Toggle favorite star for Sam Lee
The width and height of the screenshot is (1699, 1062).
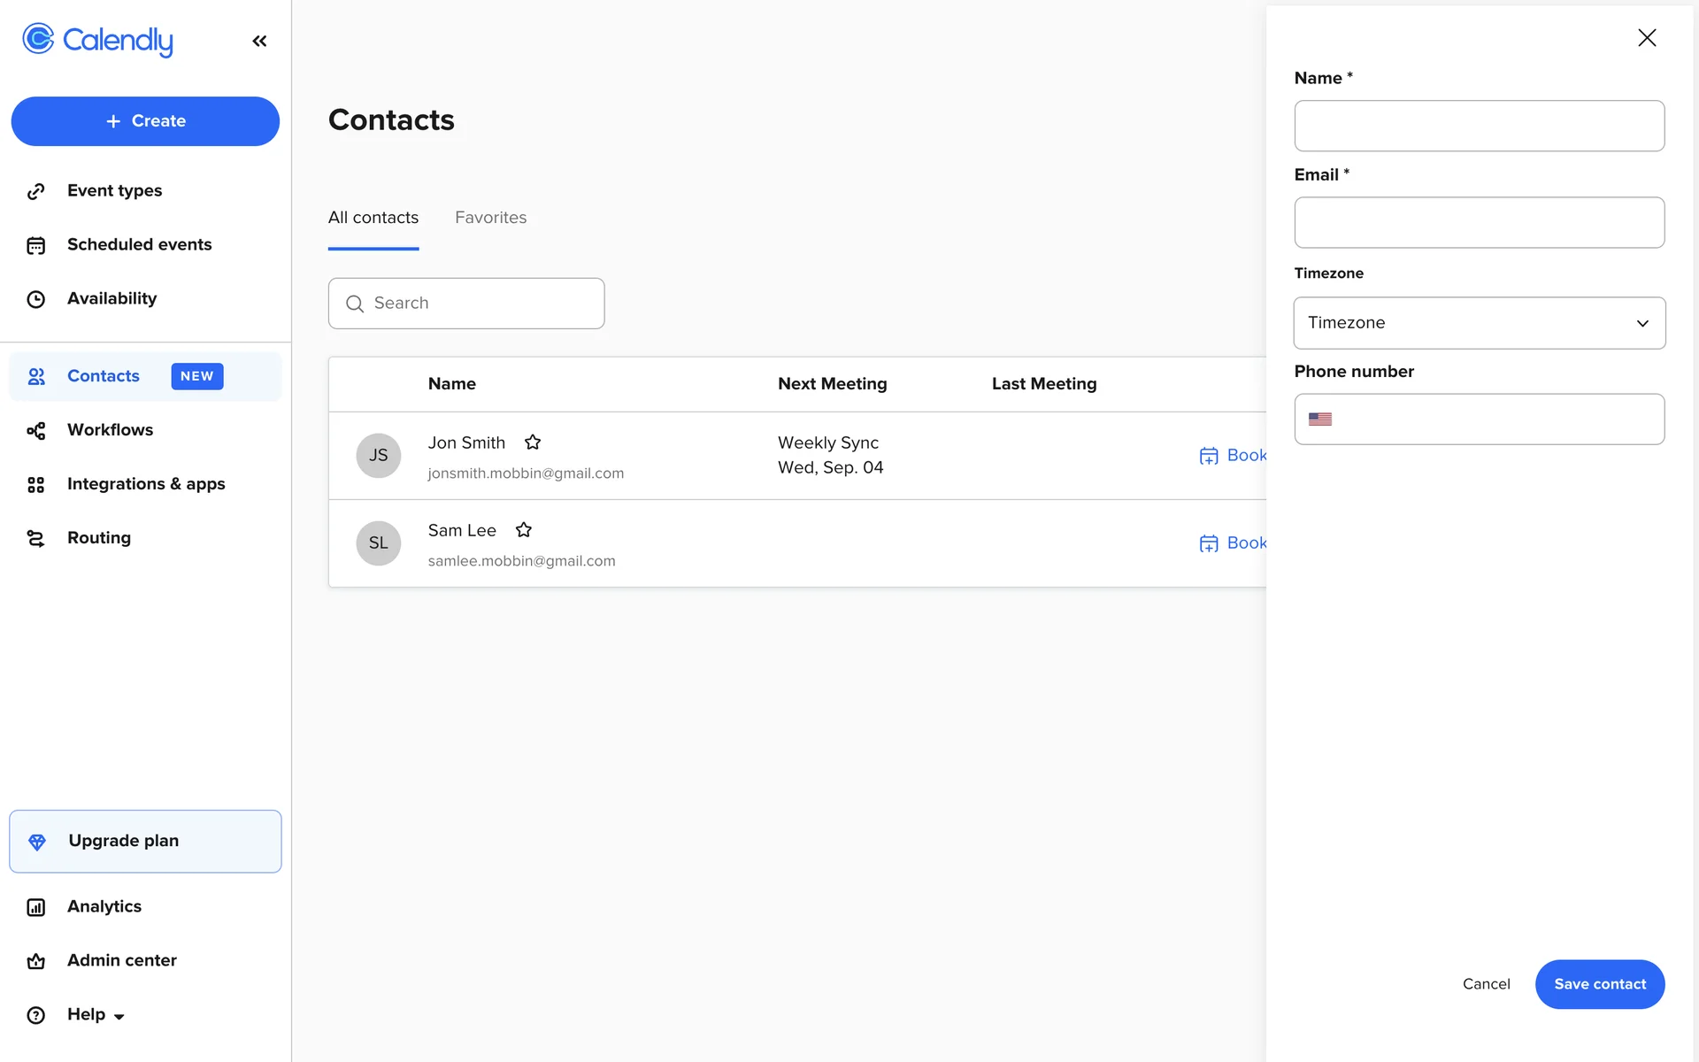tap(524, 530)
